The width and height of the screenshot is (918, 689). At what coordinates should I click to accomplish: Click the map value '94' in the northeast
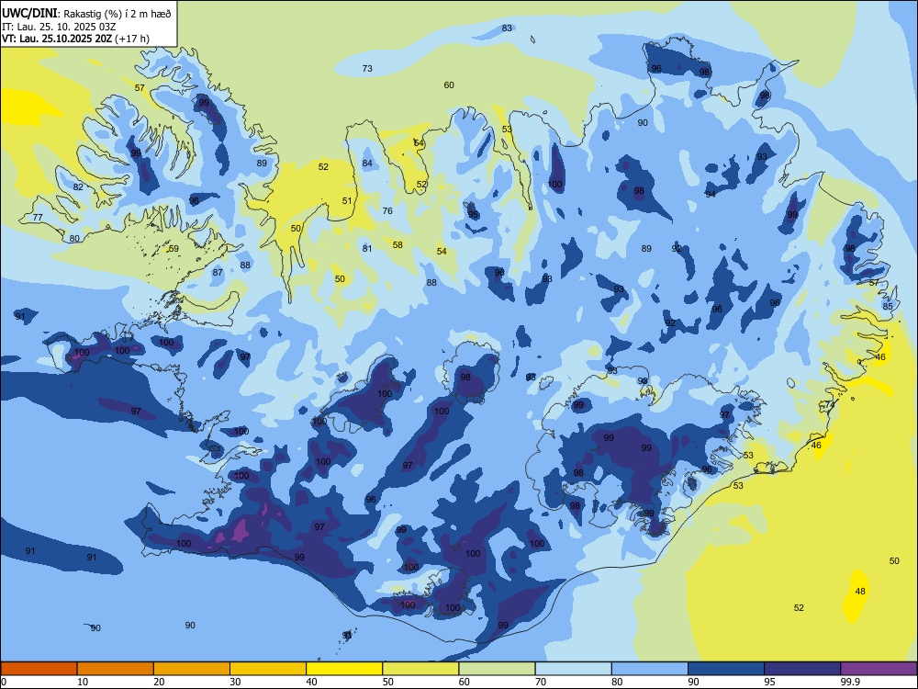(711, 194)
